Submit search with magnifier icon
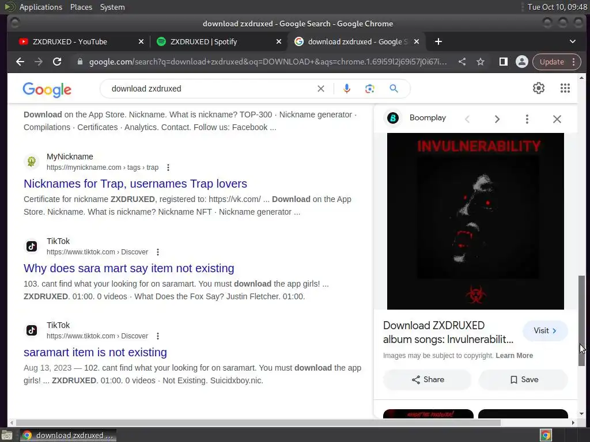The image size is (590, 442). (x=394, y=89)
